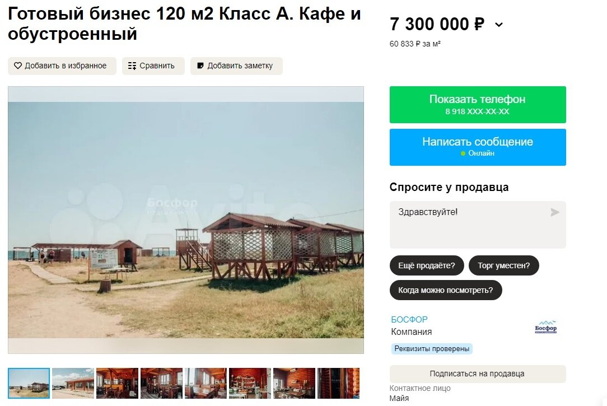The height and width of the screenshot is (406, 607).
Task: Select the third thumbnail with wooden interior
Action: pos(117,383)
